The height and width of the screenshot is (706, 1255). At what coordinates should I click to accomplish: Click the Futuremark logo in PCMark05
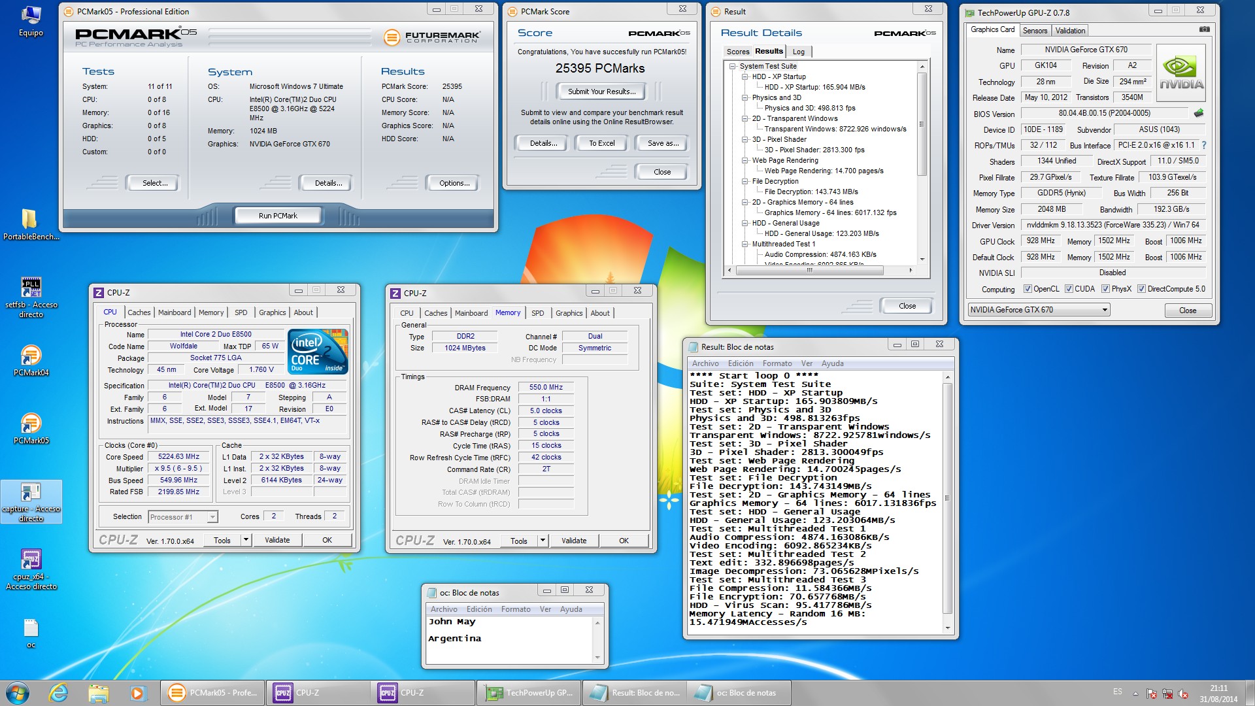tap(431, 37)
